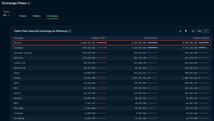Click the Kraken exchange name
214x121 pixels.
17,78
